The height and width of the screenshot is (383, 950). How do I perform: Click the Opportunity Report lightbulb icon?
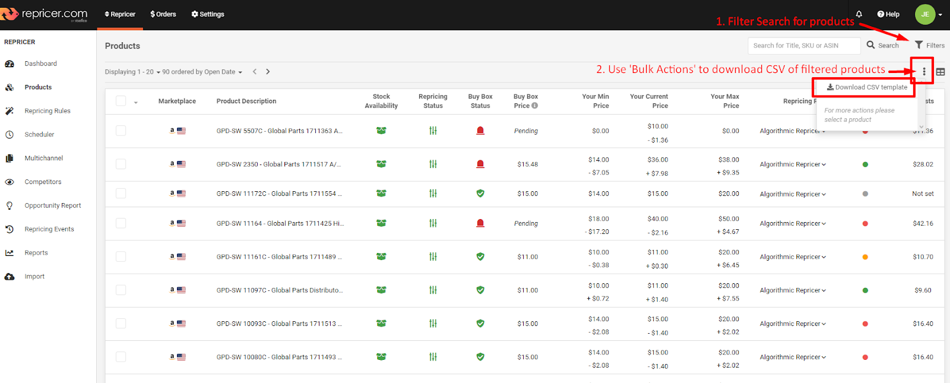point(9,205)
